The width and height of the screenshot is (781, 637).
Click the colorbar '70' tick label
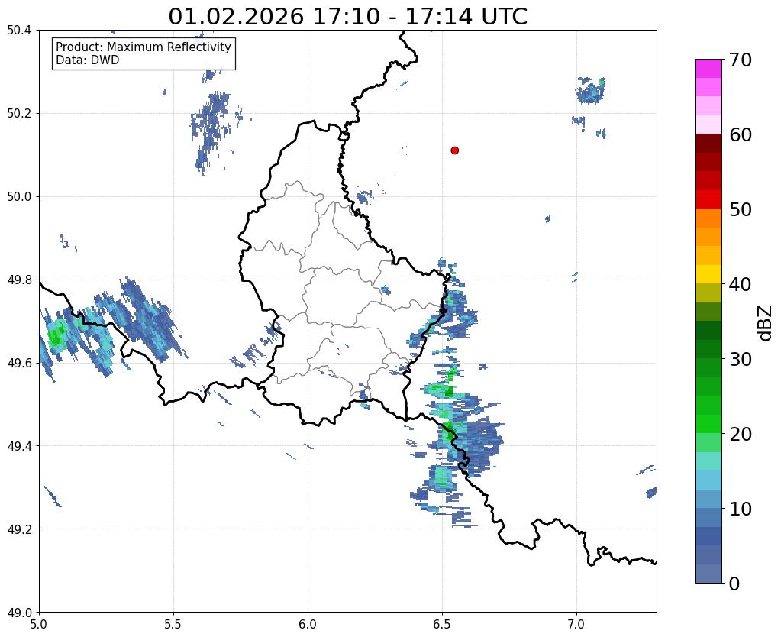[x=741, y=60]
